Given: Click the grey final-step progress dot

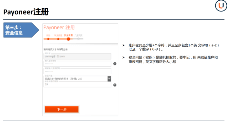Looking at the screenshot, I should [x=78, y=39].
